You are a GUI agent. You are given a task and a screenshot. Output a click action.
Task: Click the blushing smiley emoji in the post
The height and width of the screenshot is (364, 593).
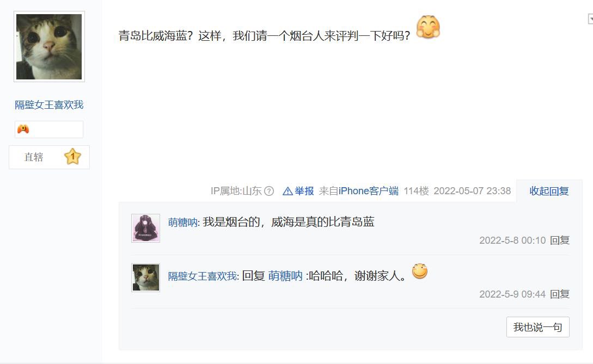pos(428,27)
